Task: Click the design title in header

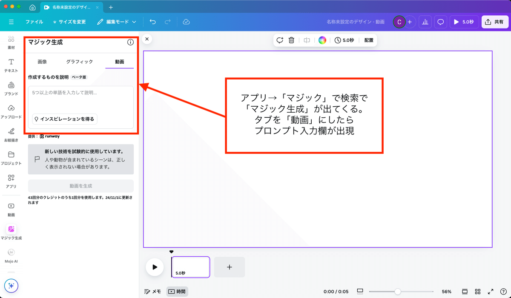Action: coord(355,22)
